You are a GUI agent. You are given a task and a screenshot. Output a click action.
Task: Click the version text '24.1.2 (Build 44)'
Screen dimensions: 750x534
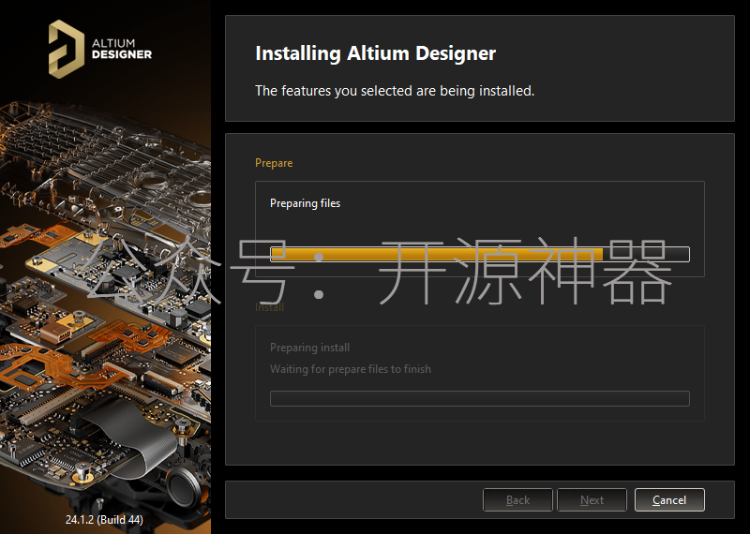pos(104,519)
